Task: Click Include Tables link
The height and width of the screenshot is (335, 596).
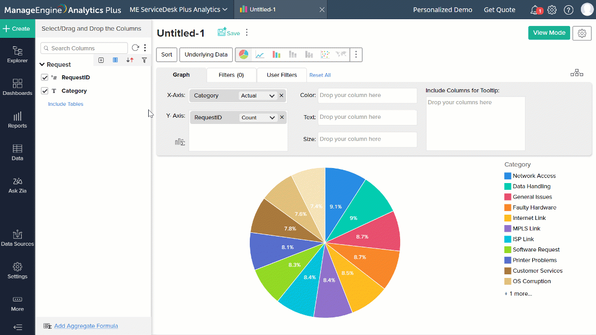Action: pyautogui.click(x=65, y=104)
